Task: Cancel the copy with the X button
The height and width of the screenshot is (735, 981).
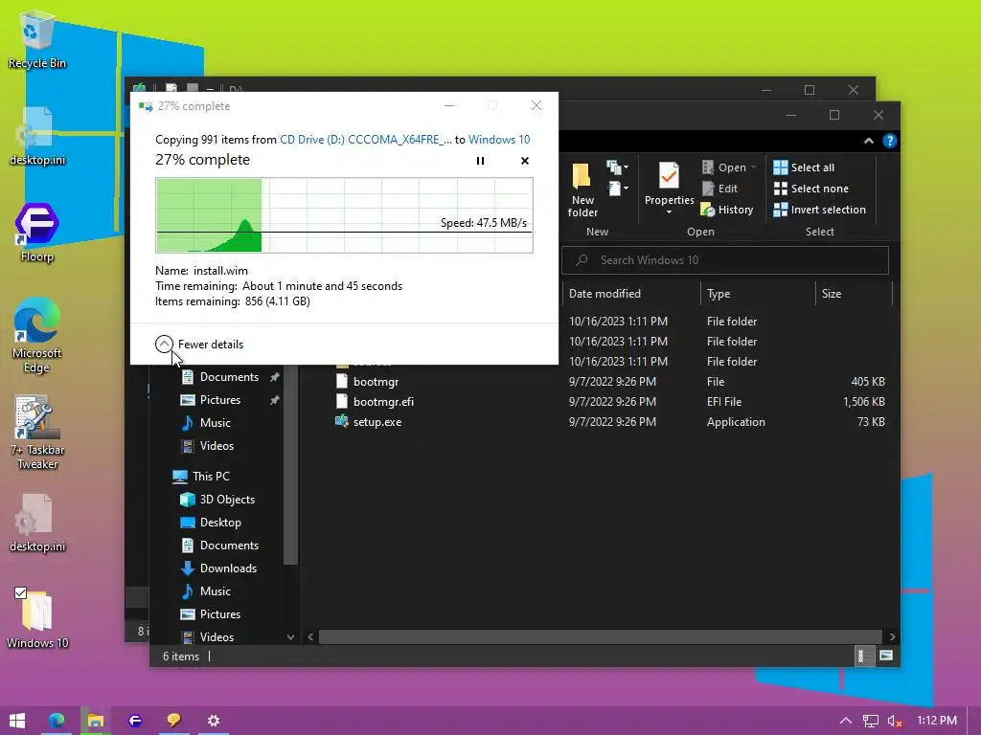Action: click(525, 161)
